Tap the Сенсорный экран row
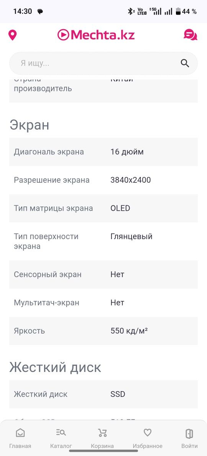The height and width of the screenshot is (456, 207). click(103, 274)
